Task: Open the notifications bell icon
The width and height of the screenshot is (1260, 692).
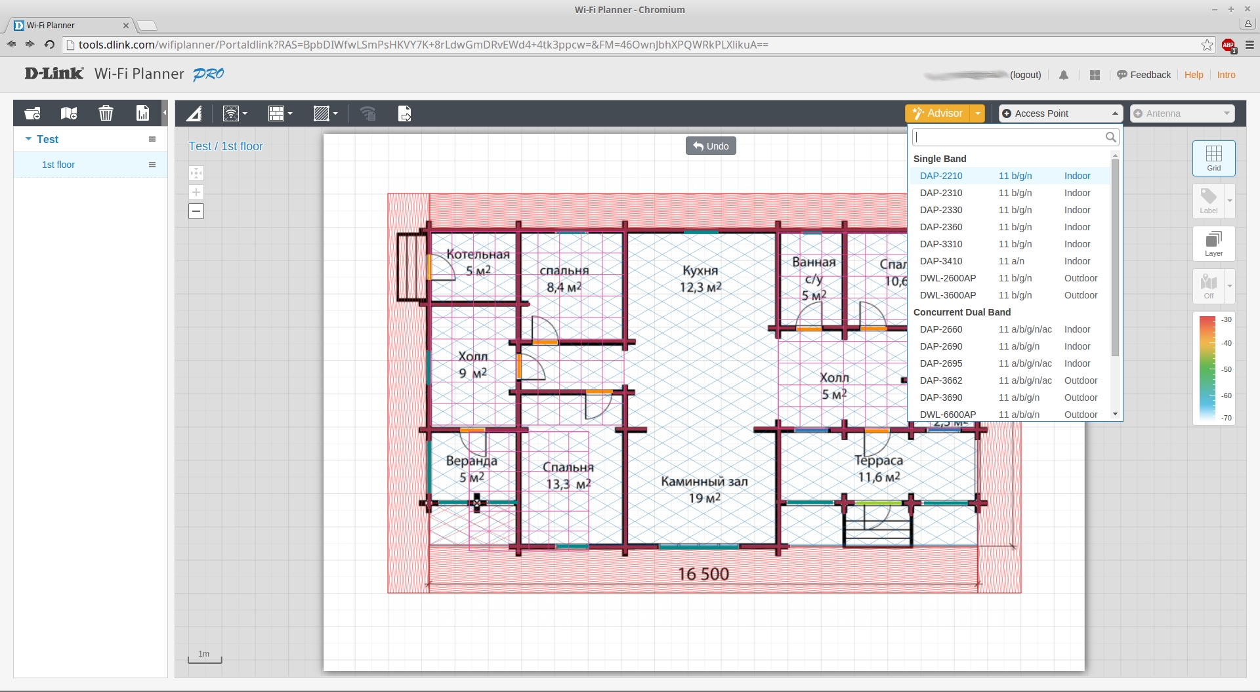Action: 1064,75
